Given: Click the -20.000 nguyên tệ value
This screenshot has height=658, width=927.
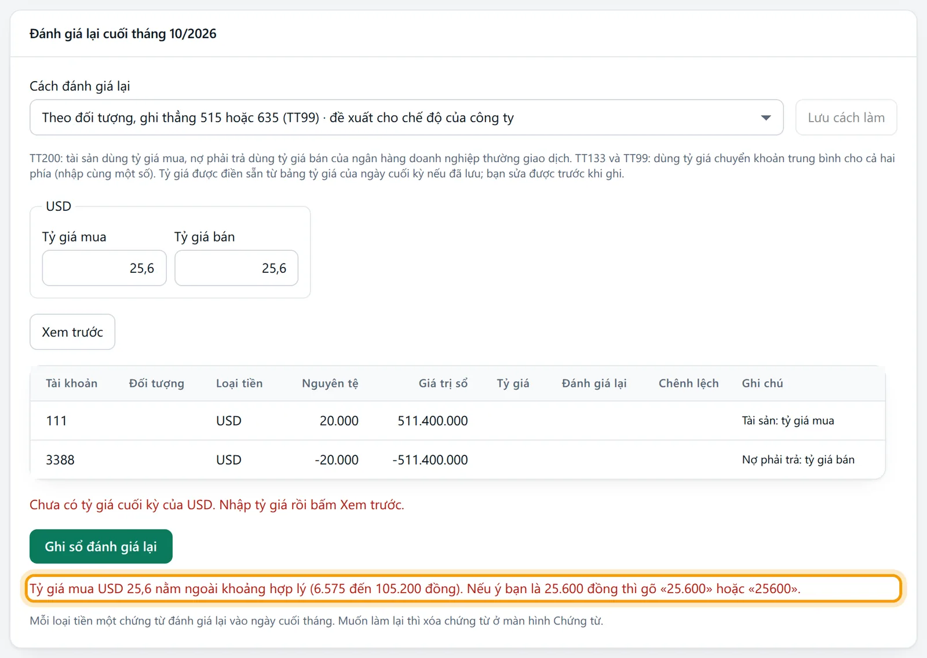Looking at the screenshot, I should tap(337, 460).
